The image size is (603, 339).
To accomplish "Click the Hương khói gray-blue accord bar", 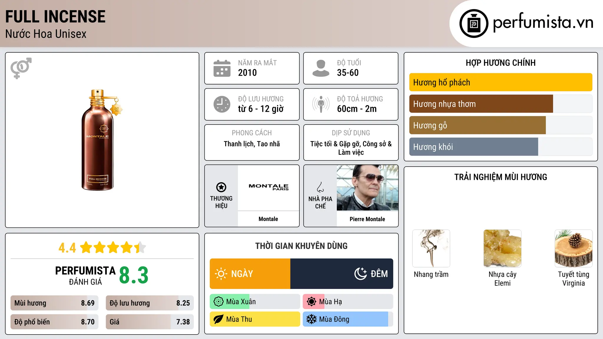I will (x=474, y=147).
